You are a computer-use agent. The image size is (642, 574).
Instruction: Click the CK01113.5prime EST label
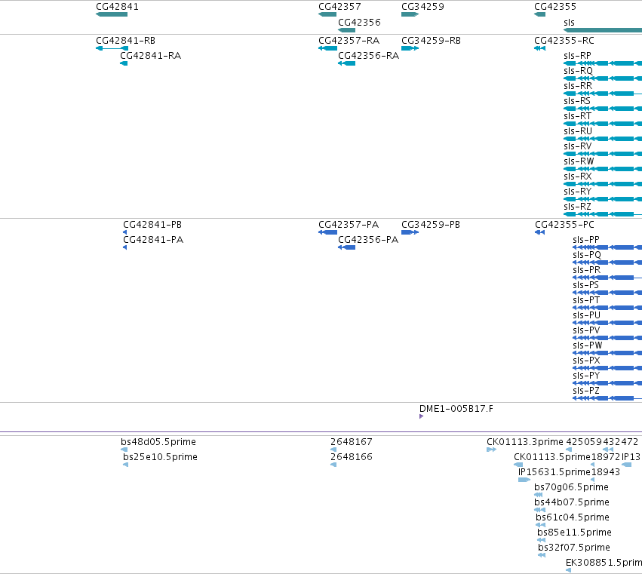[552, 457]
